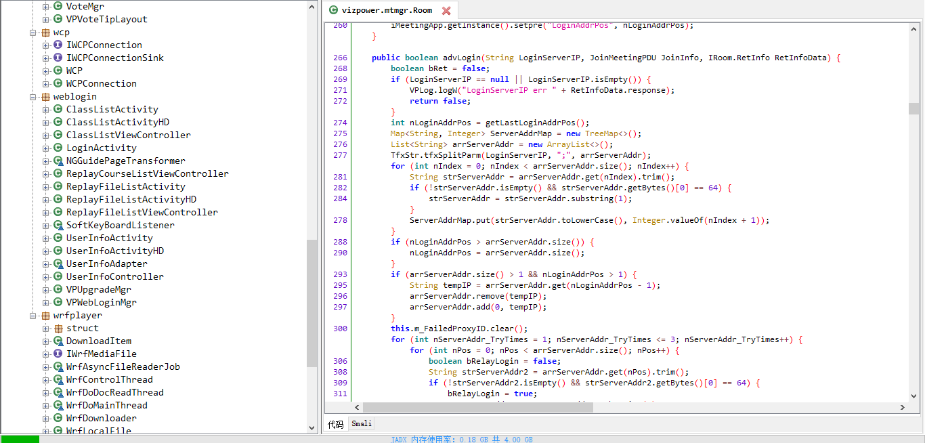Image resolution: width=925 pixels, height=443 pixels.
Task: Select the 代码 code view tab
Action: pos(336,423)
